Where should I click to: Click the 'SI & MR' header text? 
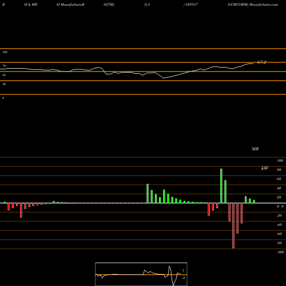pyautogui.click(x=30, y=5)
